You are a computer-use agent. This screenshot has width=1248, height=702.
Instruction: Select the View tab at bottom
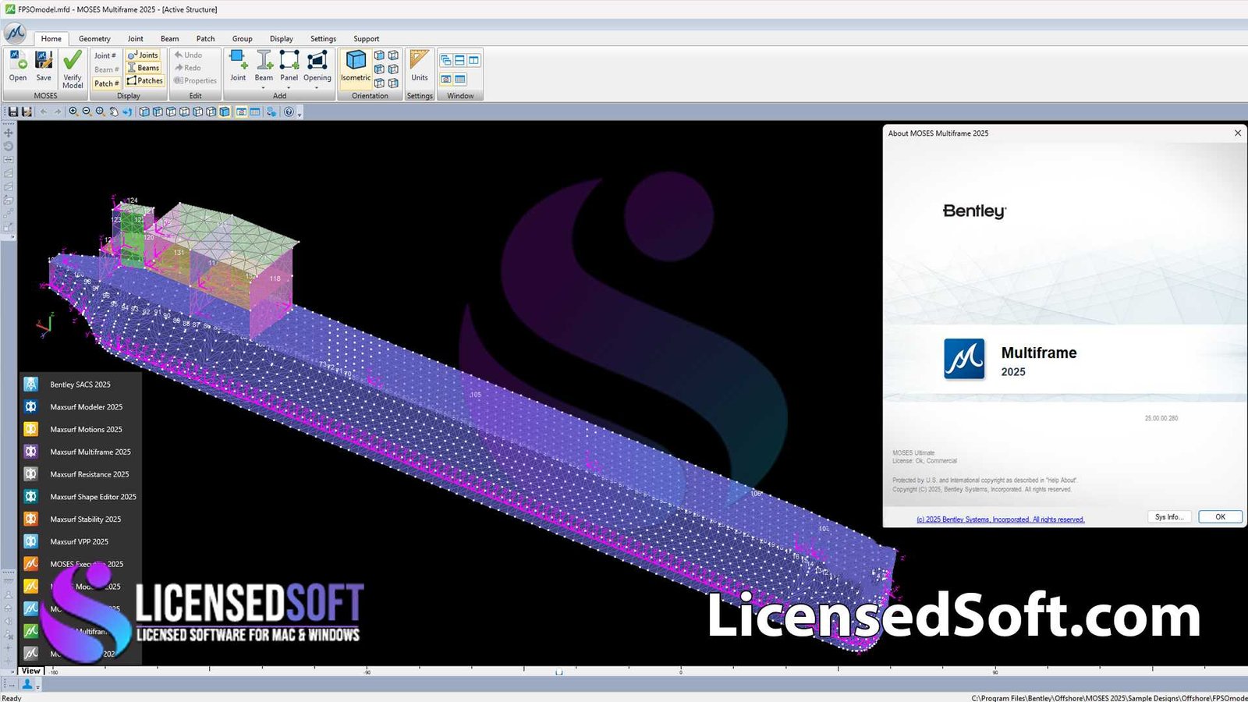click(31, 671)
